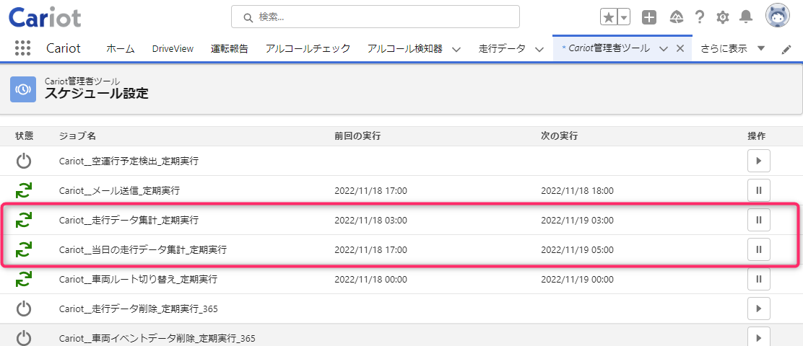Expand the アルコール検知器 tab dropdown chevron
Image resolution: width=803 pixels, height=346 pixels.
pos(456,49)
